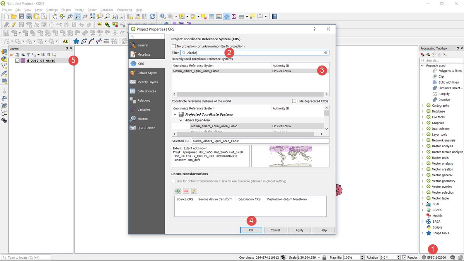Click the Apply button
464x261 pixels.
point(299,230)
